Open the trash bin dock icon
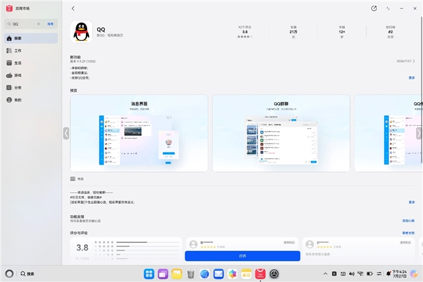The width and height of the screenshot is (423, 282). click(191, 274)
